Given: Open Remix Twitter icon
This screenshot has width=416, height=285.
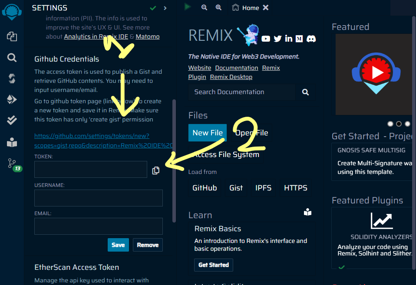Looking at the screenshot, I should (277, 39).
